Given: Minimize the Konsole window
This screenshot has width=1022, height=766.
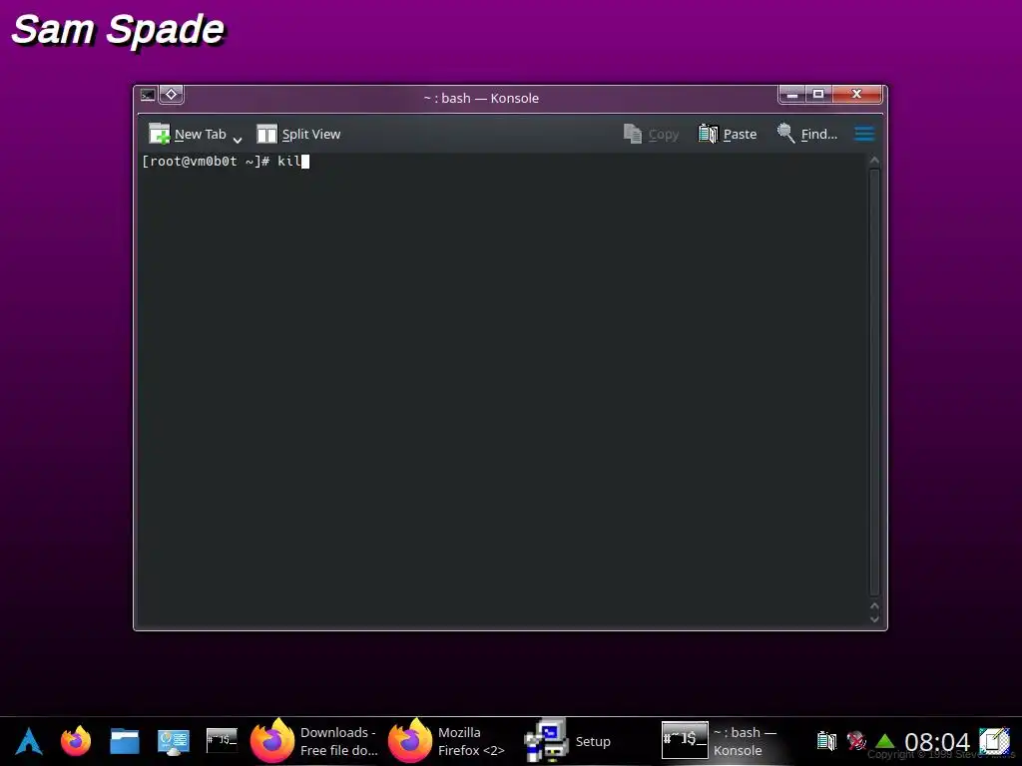Looking at the screenshot, I should click(x=792, y=95).
